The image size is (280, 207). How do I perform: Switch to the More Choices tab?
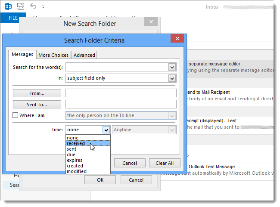(x=53, y=55)
